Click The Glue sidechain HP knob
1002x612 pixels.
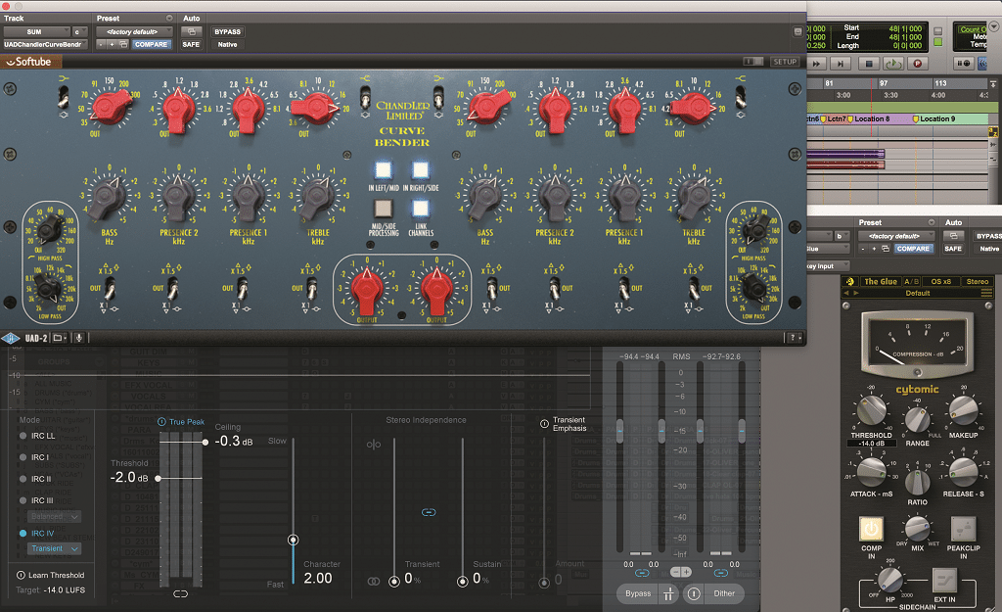tap(890, 580)
